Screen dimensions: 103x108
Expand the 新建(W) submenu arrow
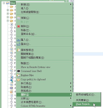click(71, 4)
